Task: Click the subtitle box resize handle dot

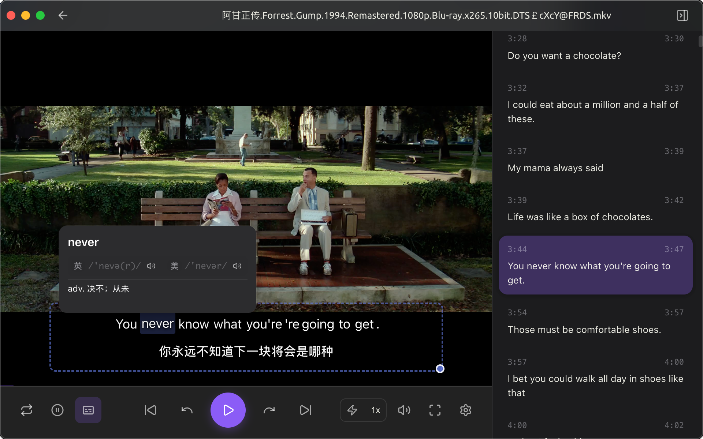Action: (x=440, y=369)
